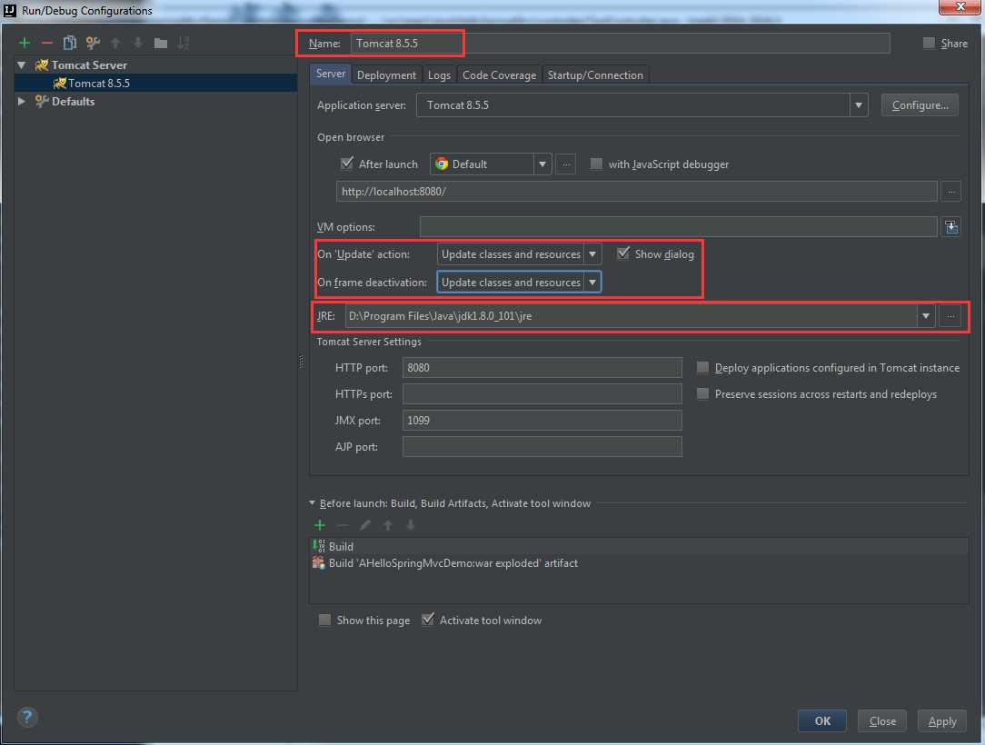Click the Name input field
This screenshot has width=985, height=745.
coord(620,44)
